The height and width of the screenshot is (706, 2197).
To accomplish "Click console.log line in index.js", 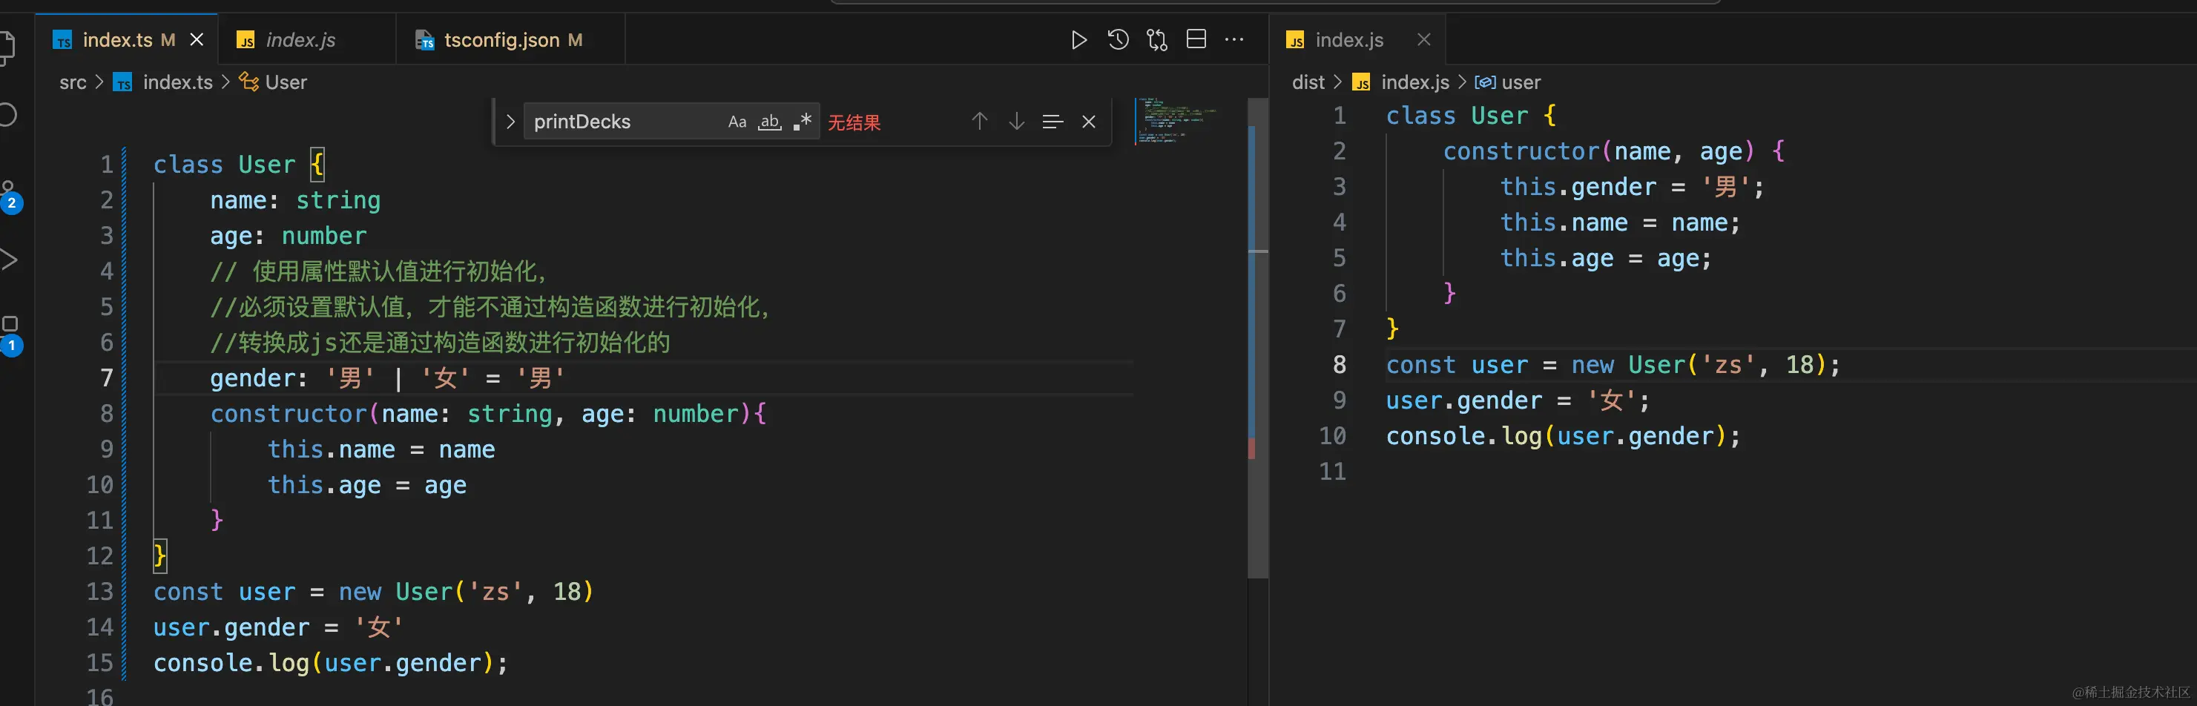I will (x=1563, y=437).
